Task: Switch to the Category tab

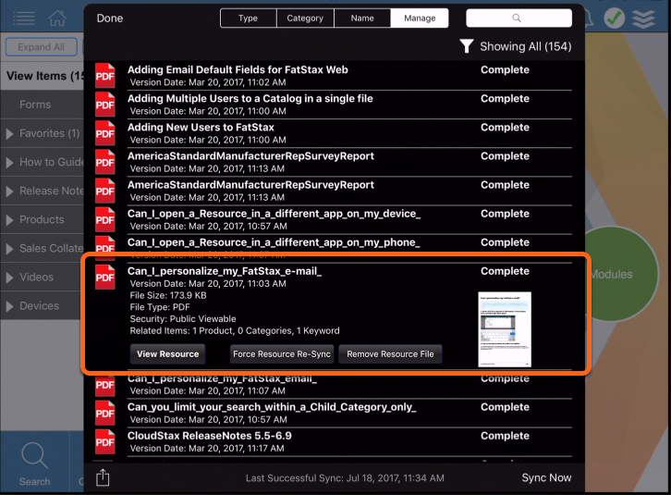Action: 305,18
